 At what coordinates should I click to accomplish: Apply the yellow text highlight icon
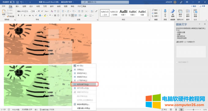click(45, 16)
